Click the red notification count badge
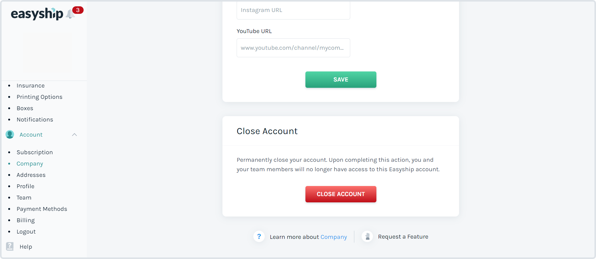 coord(78,10)
